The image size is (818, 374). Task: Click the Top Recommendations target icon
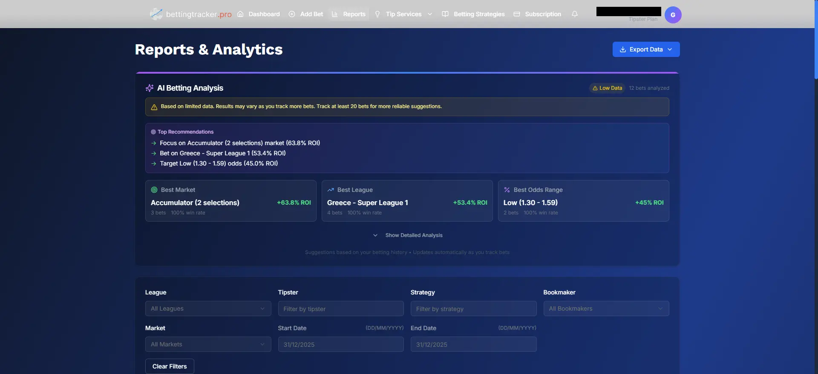click(x=153, y=132)
